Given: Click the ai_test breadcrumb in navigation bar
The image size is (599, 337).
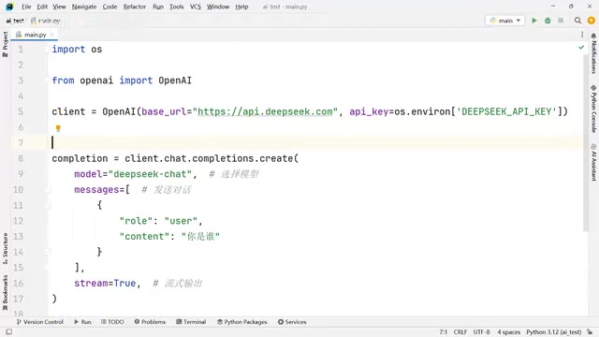Looking at the screenshot, I should (x=15, y=21).
